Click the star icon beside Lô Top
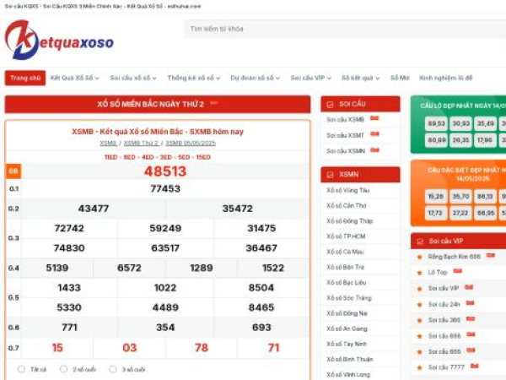 point(419,273)
